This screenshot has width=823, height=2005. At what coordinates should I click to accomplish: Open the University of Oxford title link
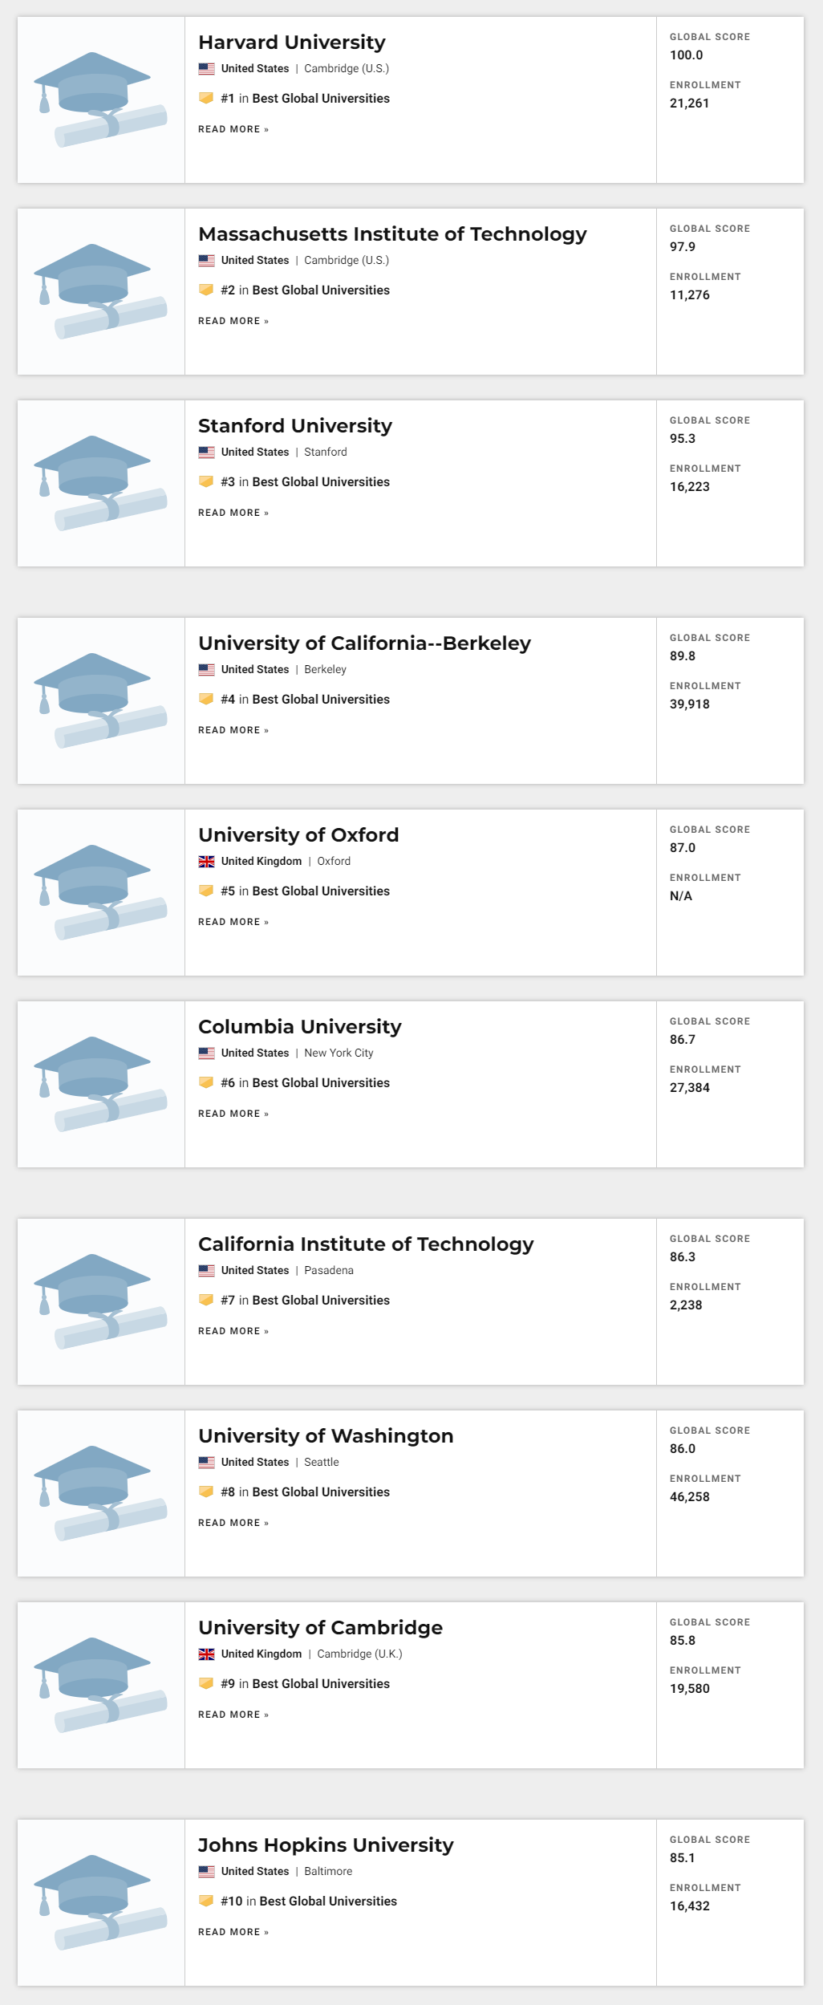click(x=298, y=835)
